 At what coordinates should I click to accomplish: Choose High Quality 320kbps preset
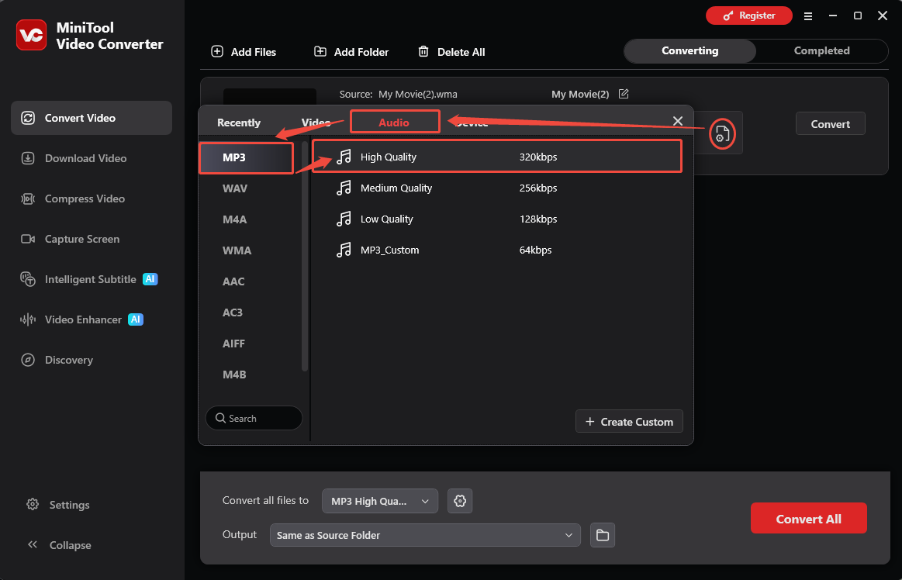click(497, 157)
